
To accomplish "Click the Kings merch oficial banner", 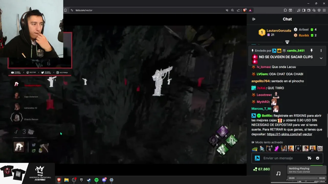I will pyautogui.click(x=27, y=174).
